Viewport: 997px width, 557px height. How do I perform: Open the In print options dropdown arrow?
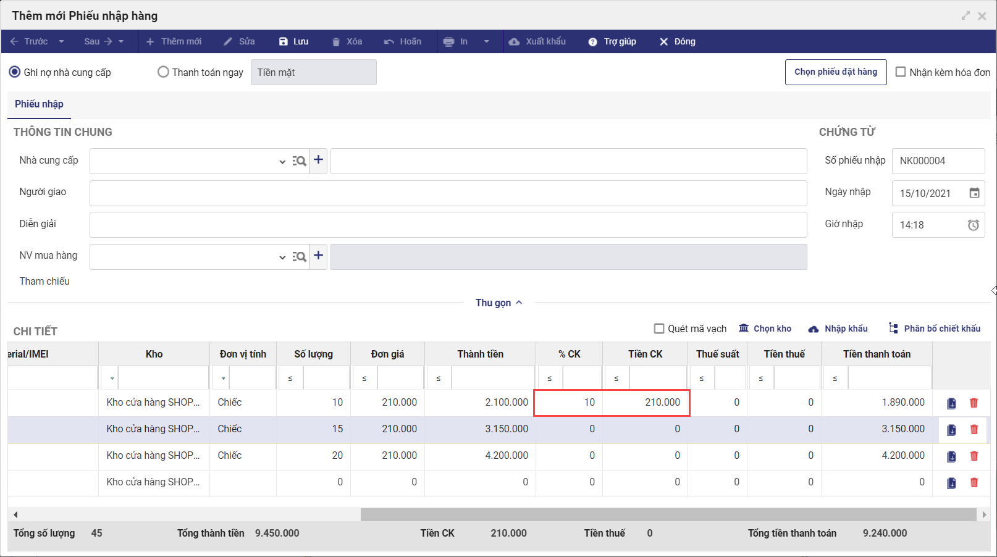tap(487, 41)
